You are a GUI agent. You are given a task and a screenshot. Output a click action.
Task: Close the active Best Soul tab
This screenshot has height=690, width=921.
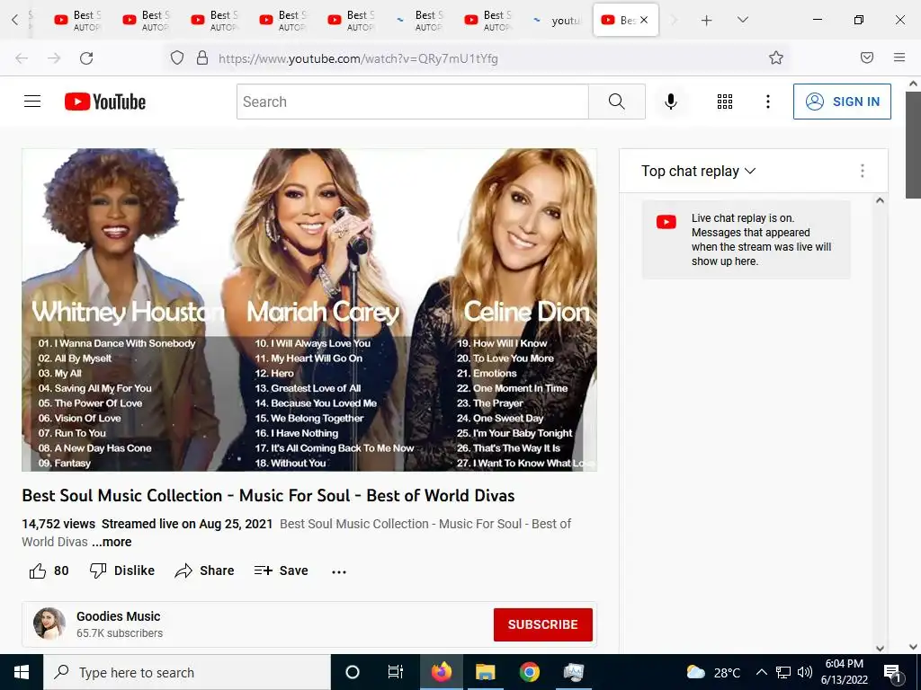pos(644,20)
